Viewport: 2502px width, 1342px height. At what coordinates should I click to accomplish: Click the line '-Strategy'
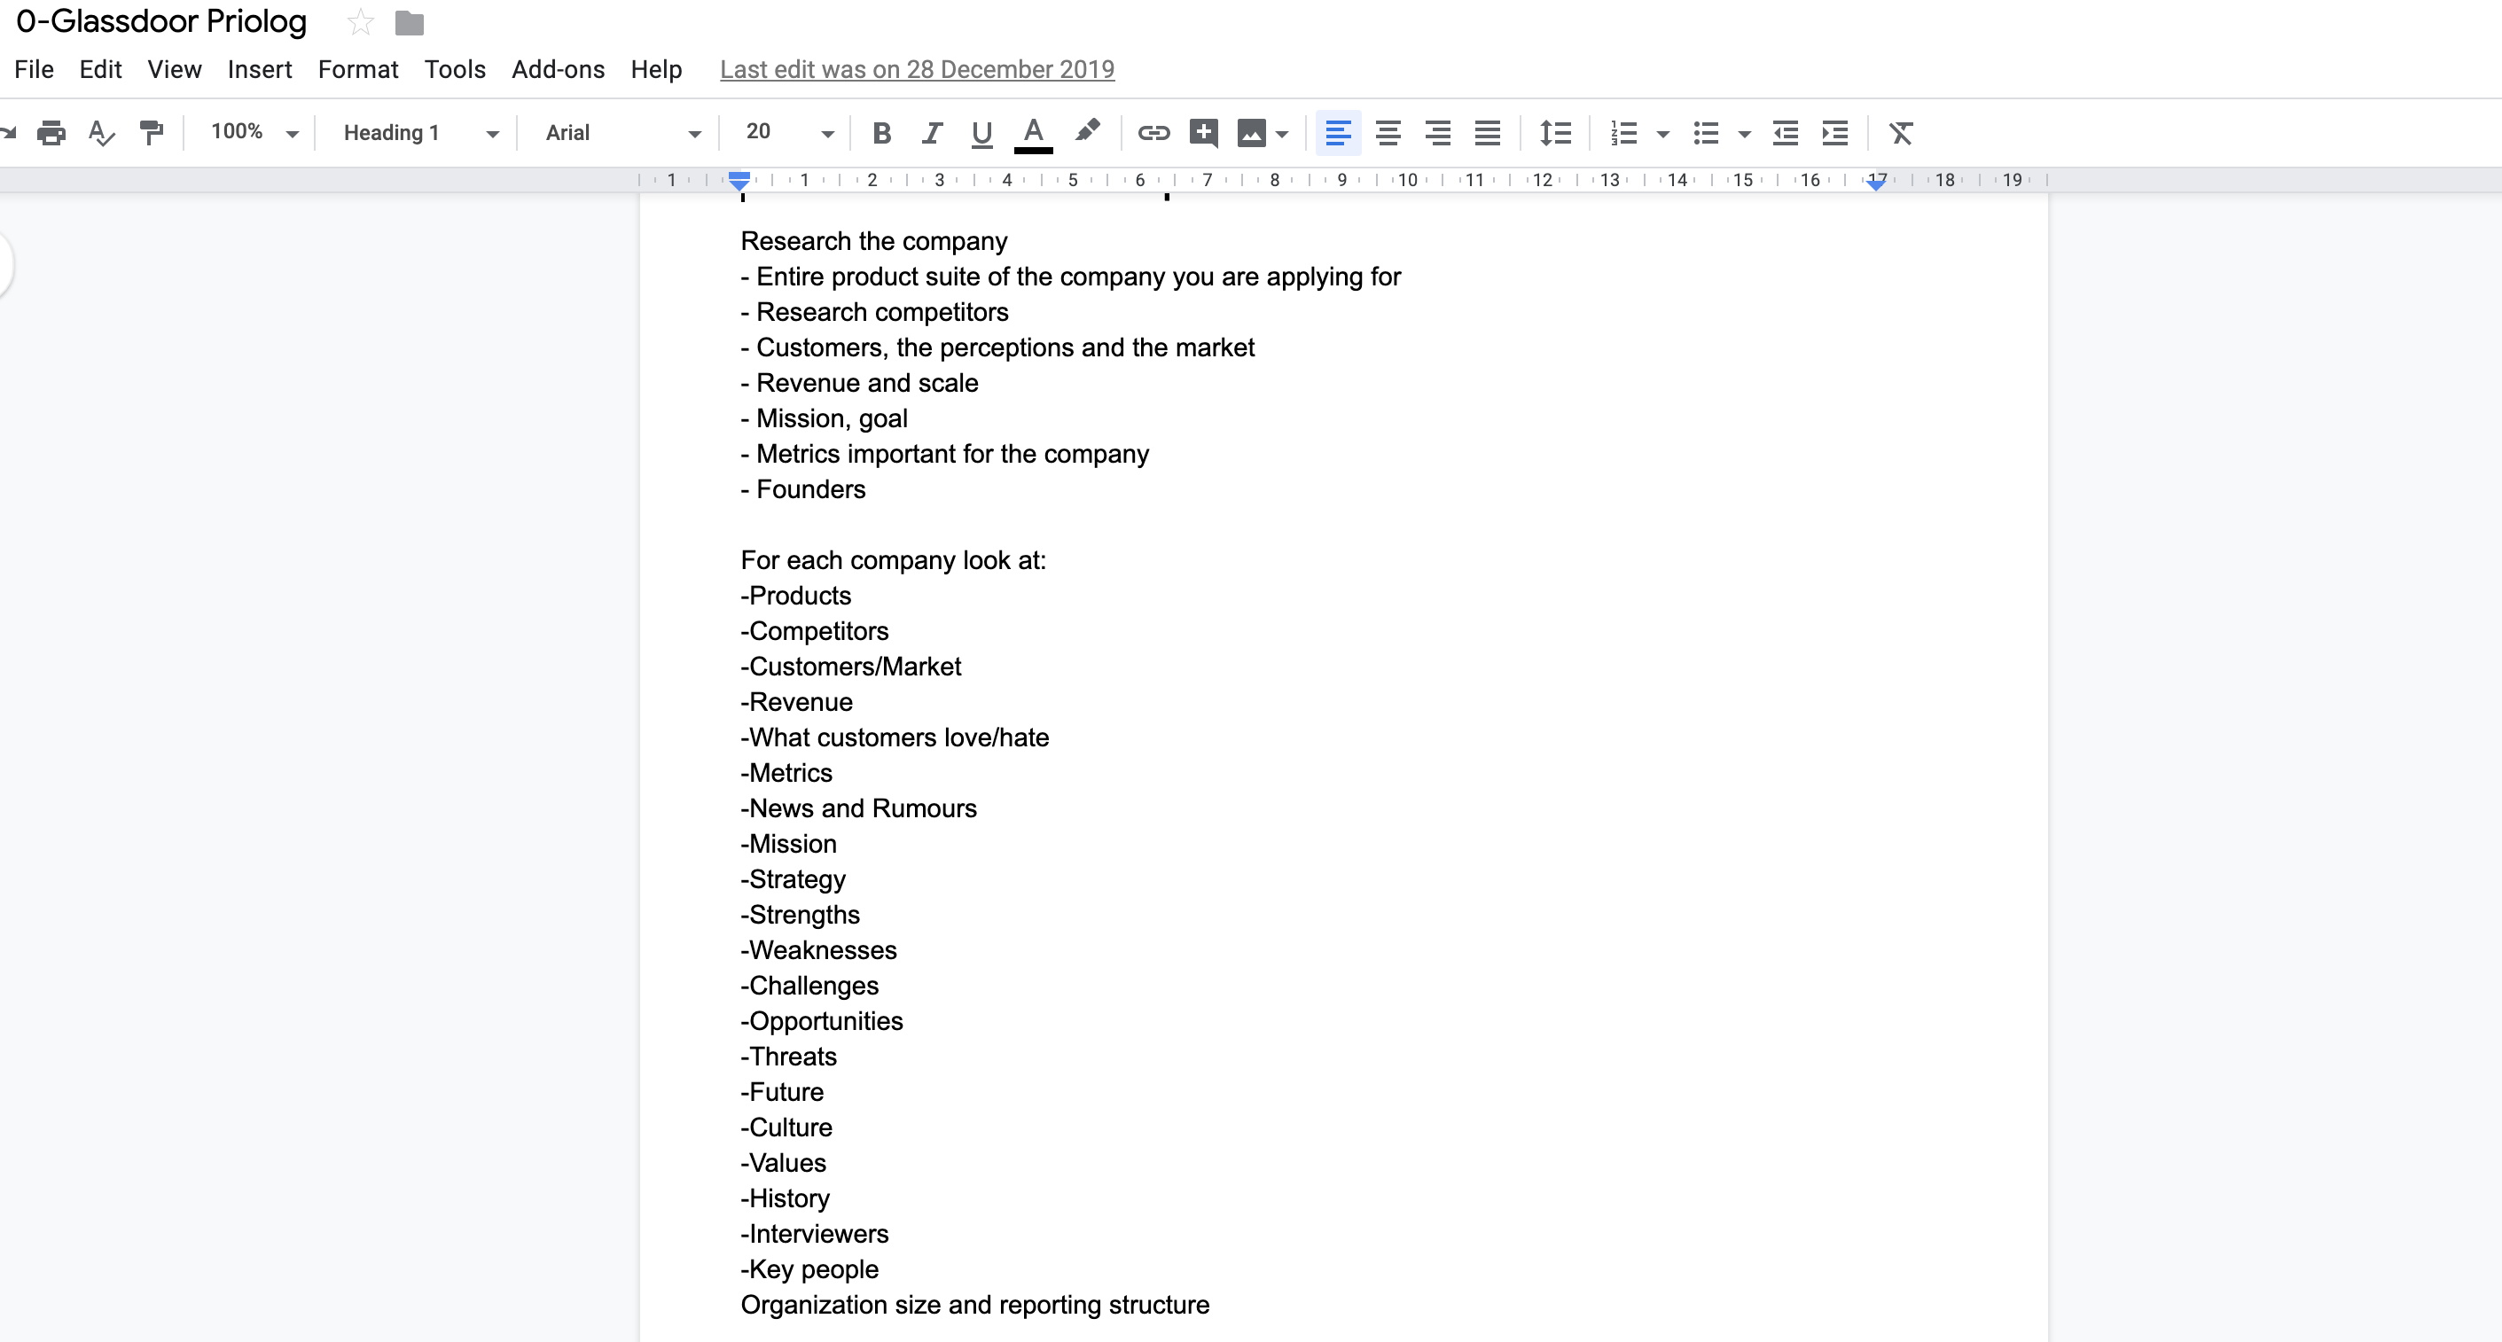pos(794,878)
